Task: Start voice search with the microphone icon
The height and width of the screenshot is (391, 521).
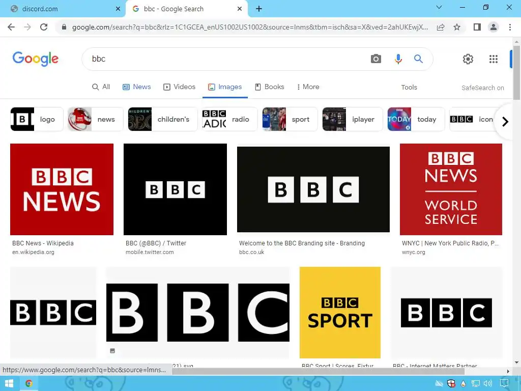Action: point(398,59)
